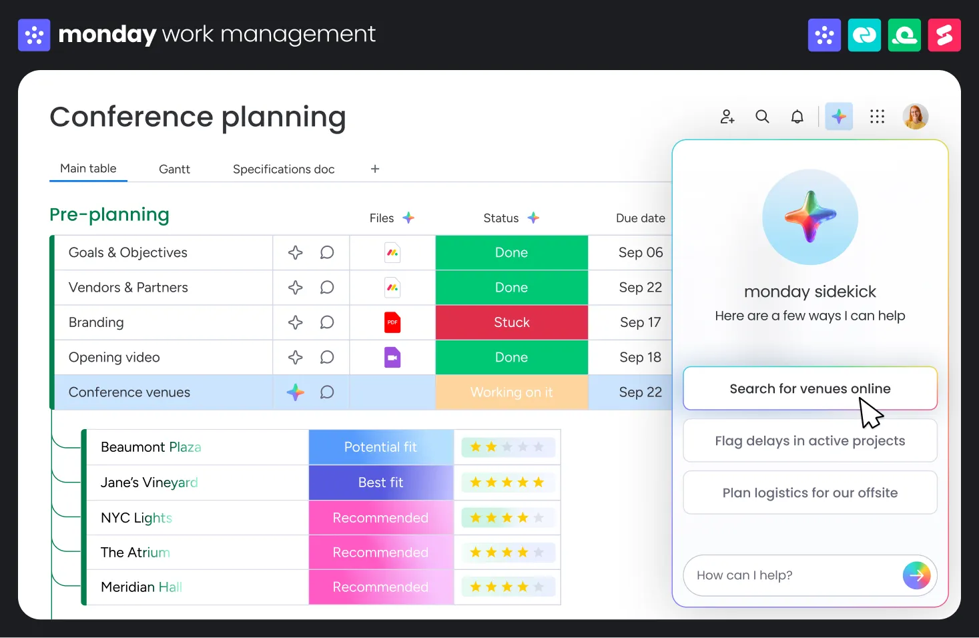Change Goals & Objectives Done status
Viewport: 979px width, 638px height.
tap(512, 252)
